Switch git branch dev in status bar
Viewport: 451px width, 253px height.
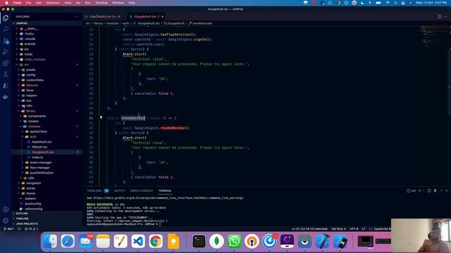pos(8,229)
